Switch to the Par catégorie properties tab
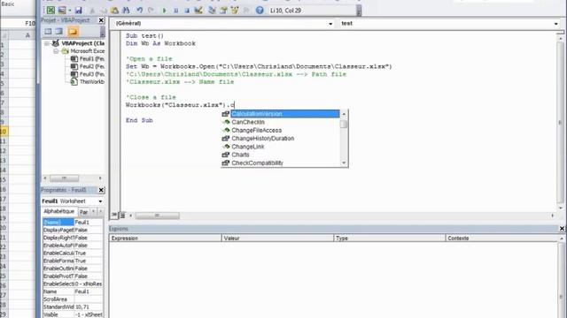567x318 pixels. pos(84,212)
